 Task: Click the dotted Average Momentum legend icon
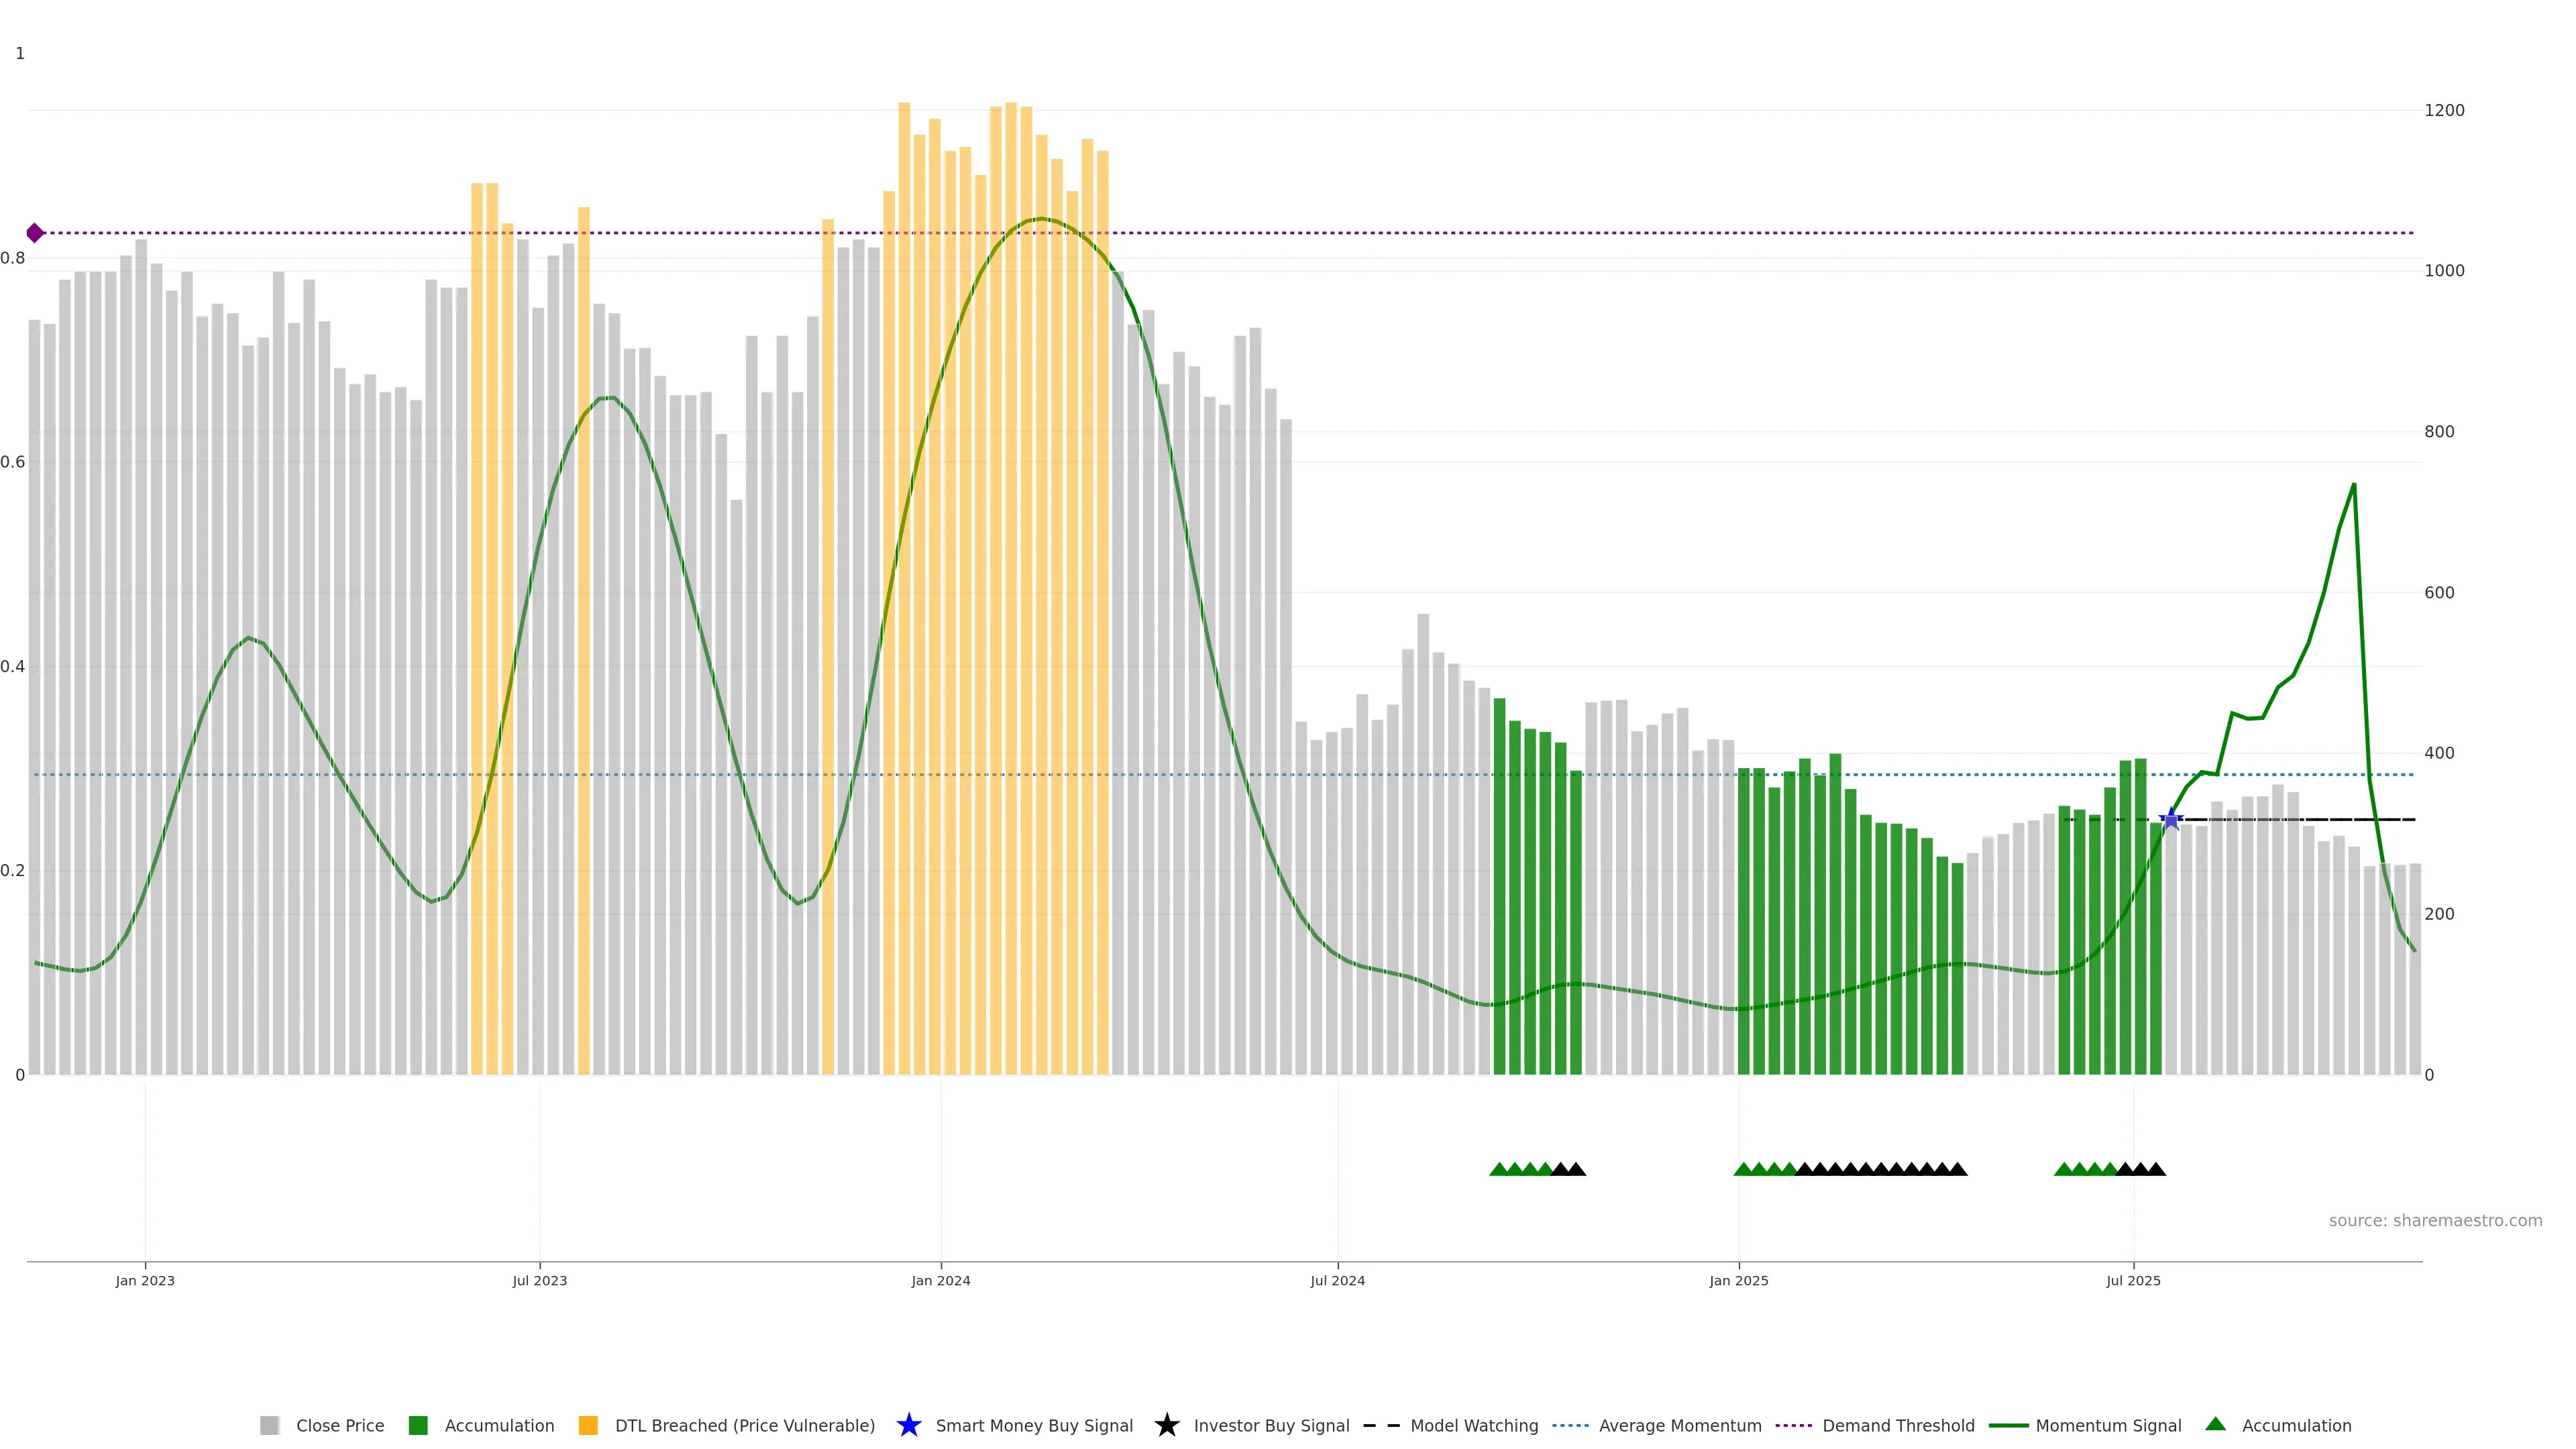1570,1425
